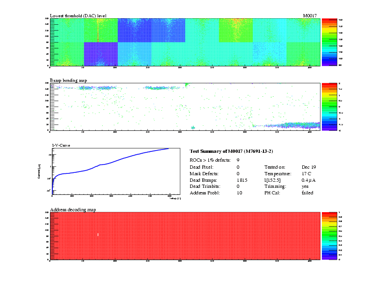Select the Address Probl value 10
Screen dimensions: 370x286
pyautogui.click(x=239, y=193)
